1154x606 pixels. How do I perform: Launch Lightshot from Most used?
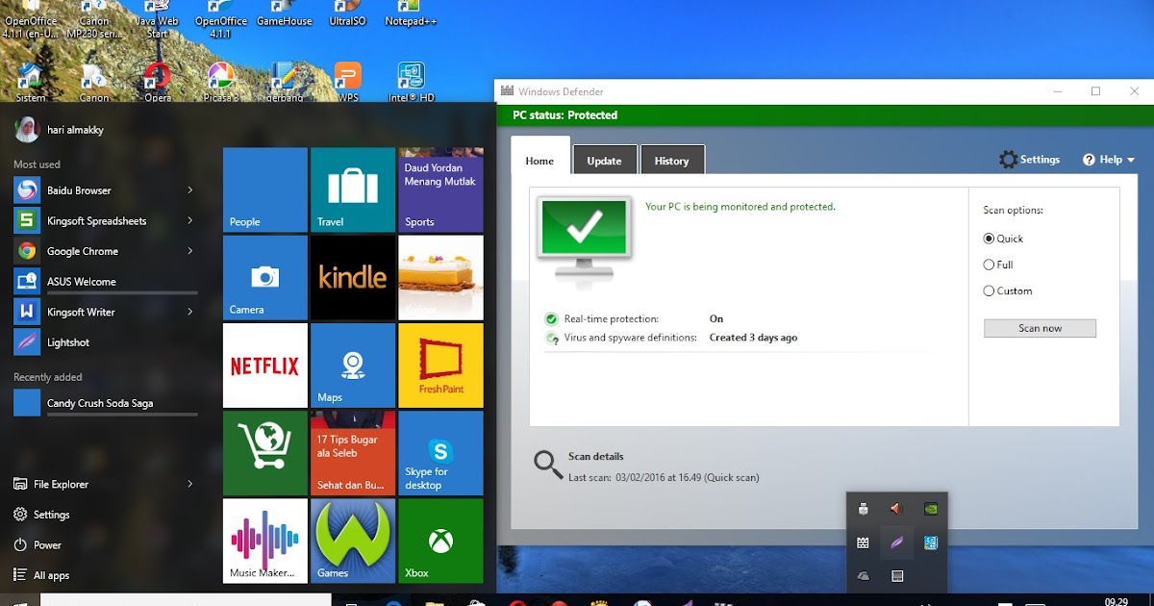pyautogui.click(x=104, y=342)
